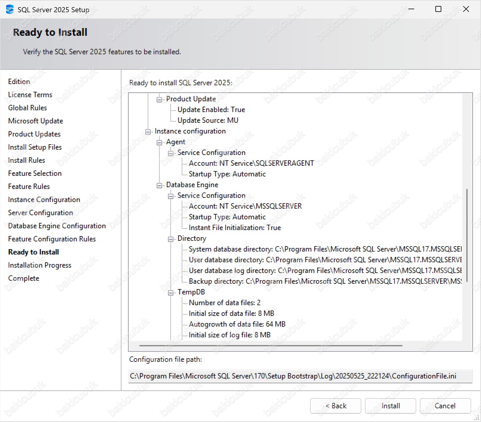Select the Feature Selection step
Image resolution: width=481 pixels, height=422 pixels.
[35, 173]
